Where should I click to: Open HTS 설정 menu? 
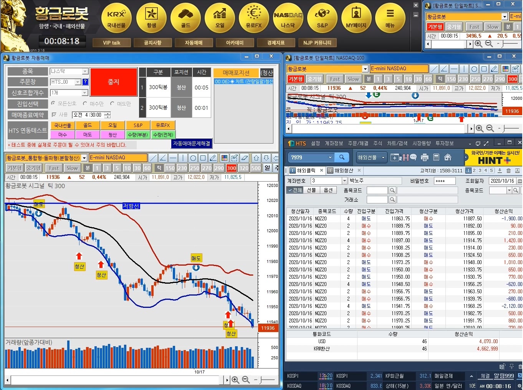[x=316, y=143]
